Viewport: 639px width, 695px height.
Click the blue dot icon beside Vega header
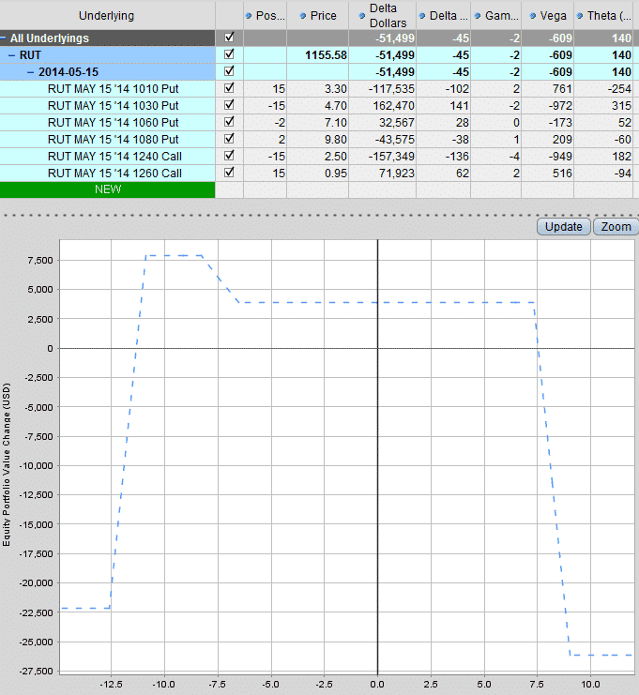[x=533, y=16]
